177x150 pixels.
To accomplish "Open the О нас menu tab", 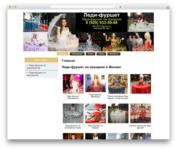I will point(91,54).
